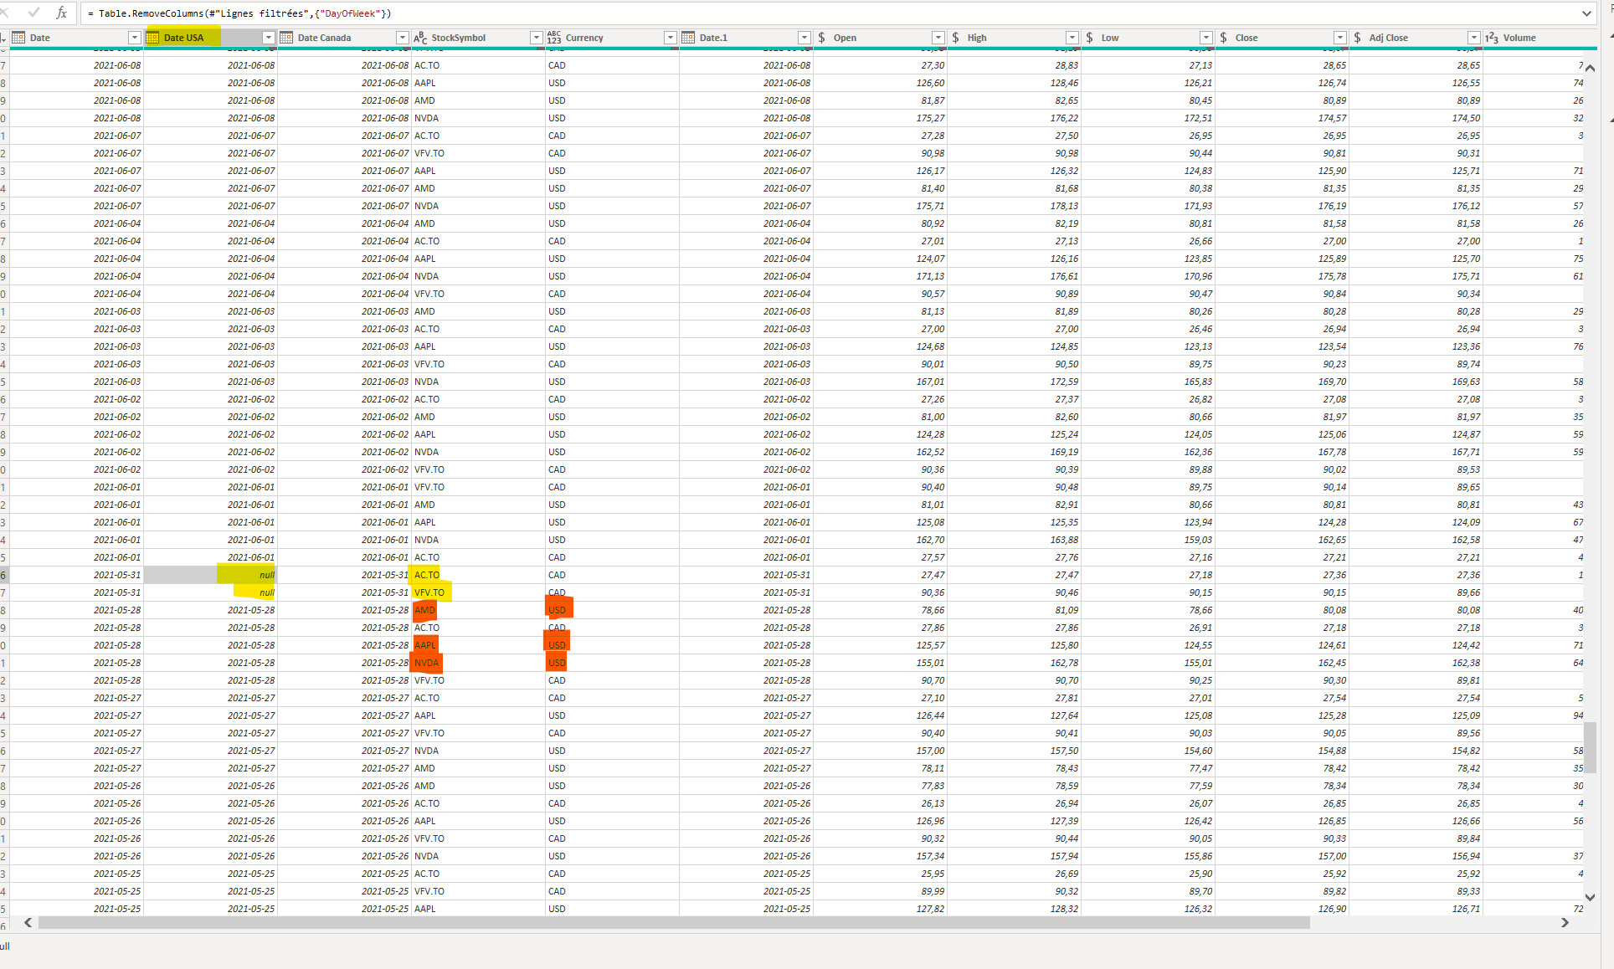This screenshot has height=969, width=1614.
Task: Open the Date USA filter dropdown
Action: click(268, 38)
